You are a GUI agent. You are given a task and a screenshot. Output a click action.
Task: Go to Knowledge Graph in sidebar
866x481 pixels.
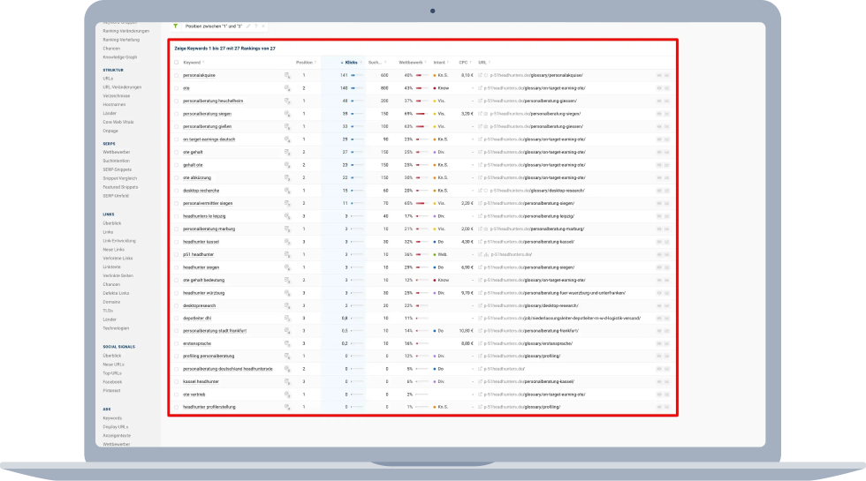click(119, 56)
